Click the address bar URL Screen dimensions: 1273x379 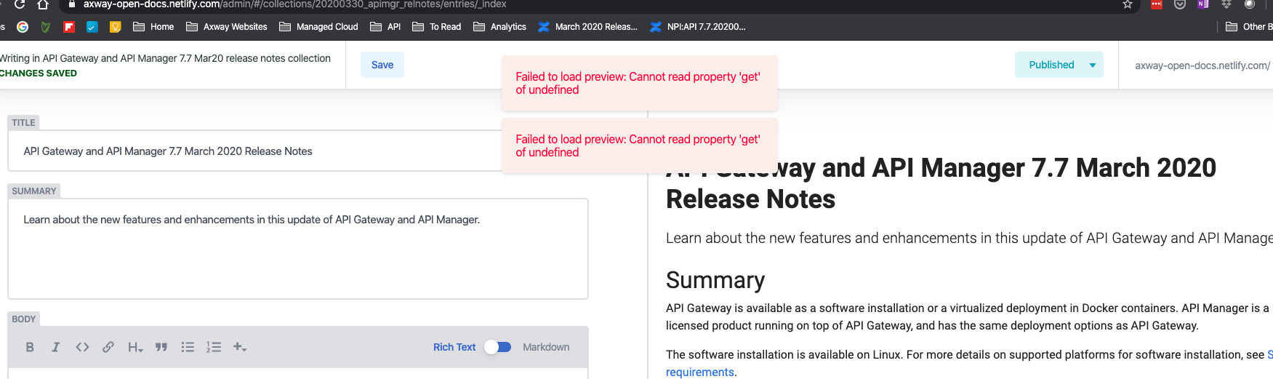[294, 4]
